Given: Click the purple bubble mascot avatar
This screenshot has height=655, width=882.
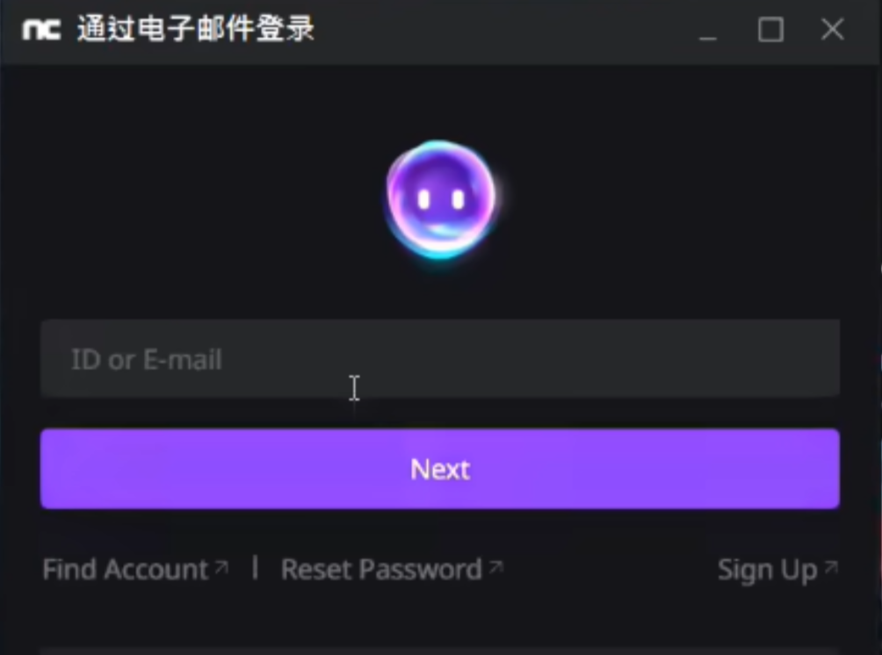Looking at the screenshot, I should pyautogui.click(x=442, y=200).
